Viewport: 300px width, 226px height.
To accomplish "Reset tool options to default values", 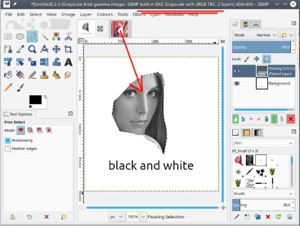I will [x=64, y=217].
